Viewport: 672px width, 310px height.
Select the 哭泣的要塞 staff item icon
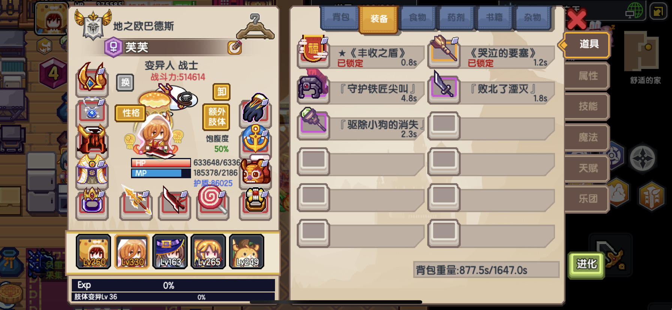tap(444, 51)
